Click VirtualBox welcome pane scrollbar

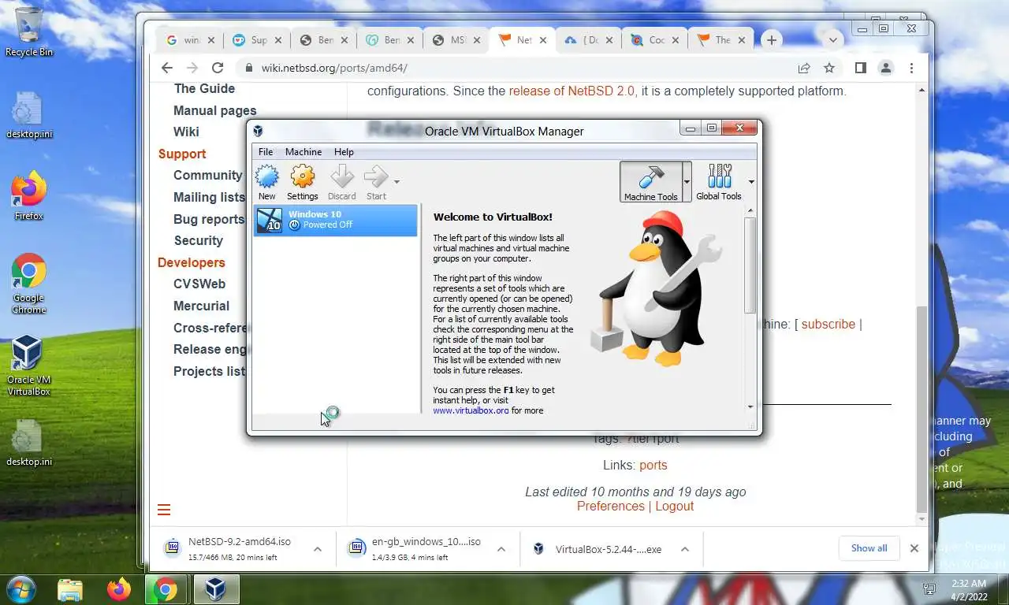[x=750, y=265]
